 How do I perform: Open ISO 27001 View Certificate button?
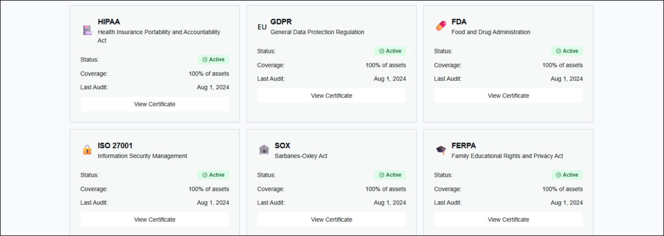154,219
